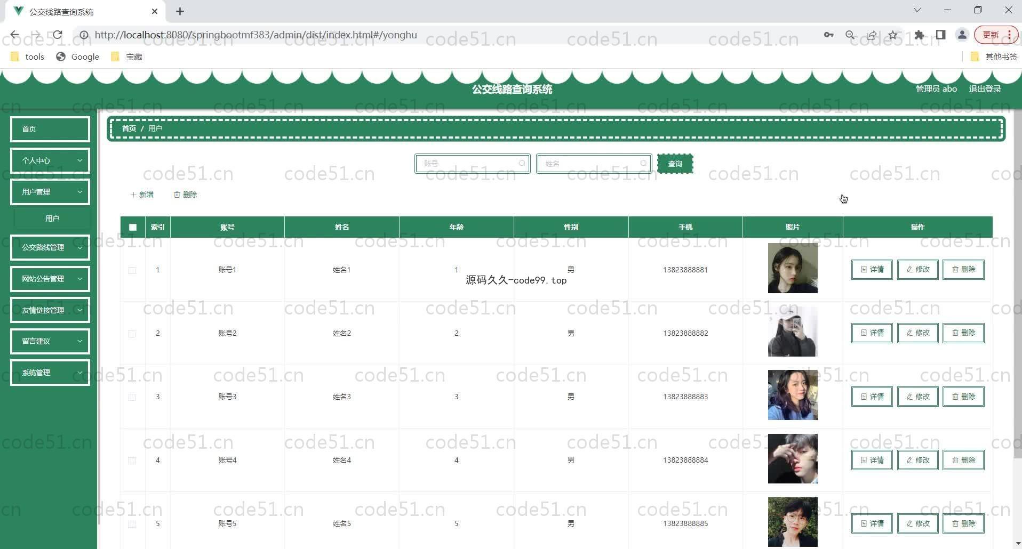Open the tools bookmark folder
This screenshot has width=1022, height=549.
tap(27, 56)
